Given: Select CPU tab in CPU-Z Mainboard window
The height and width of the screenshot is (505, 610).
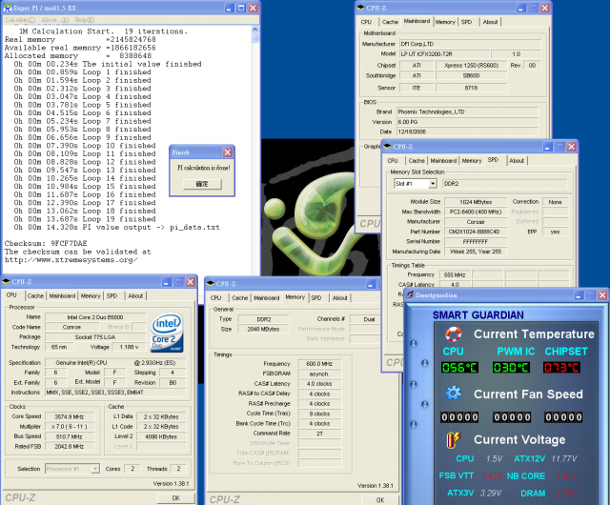Looking at the screenshot, I should 366,22.
